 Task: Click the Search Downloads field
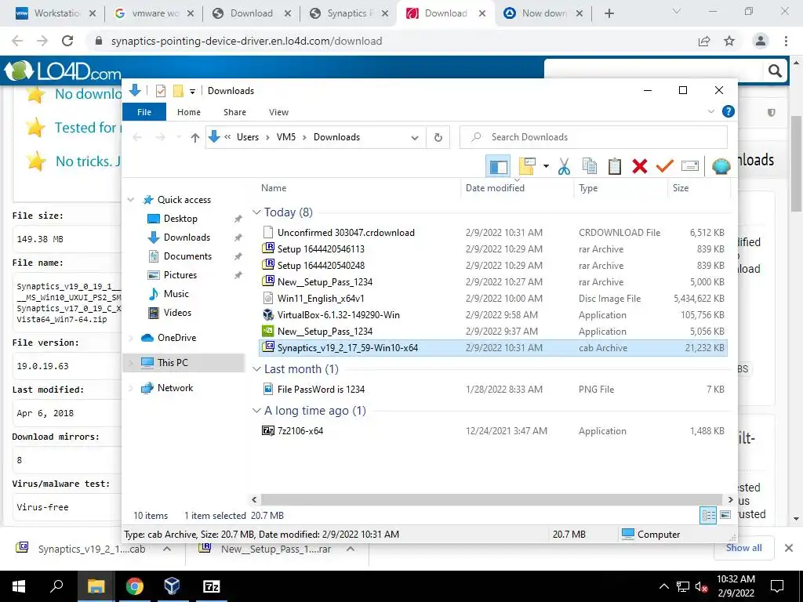point(594,137)
